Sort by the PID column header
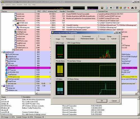The width and height of the screenshot is (140, 119). click(38, 11)
